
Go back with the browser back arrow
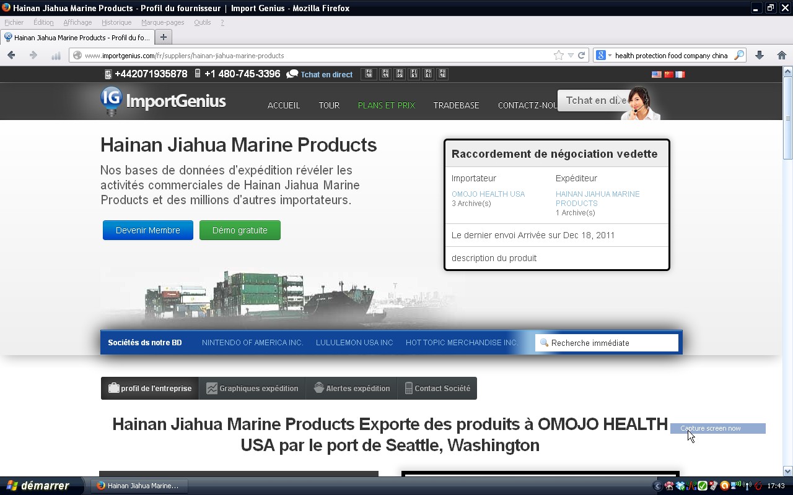(11, 55)
